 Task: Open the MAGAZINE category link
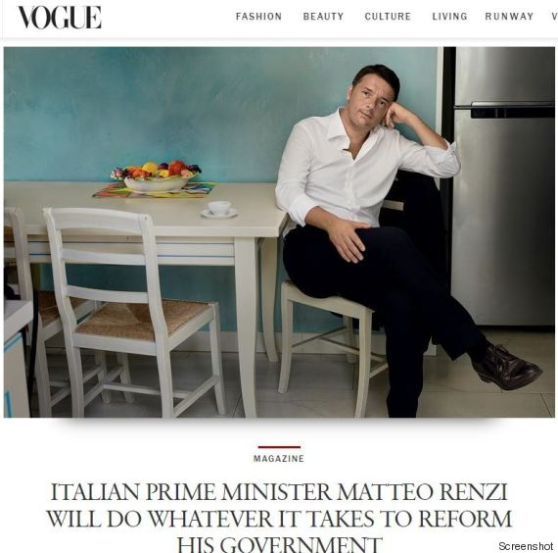[x=279, y=459]
